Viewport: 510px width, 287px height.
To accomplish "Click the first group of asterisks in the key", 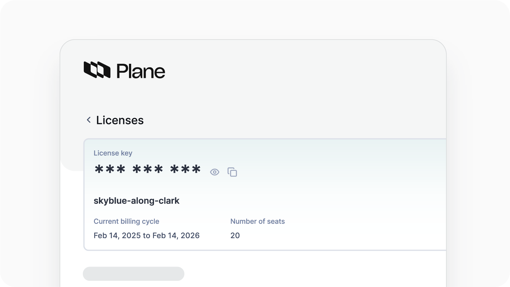I will (x=110, y=170).
